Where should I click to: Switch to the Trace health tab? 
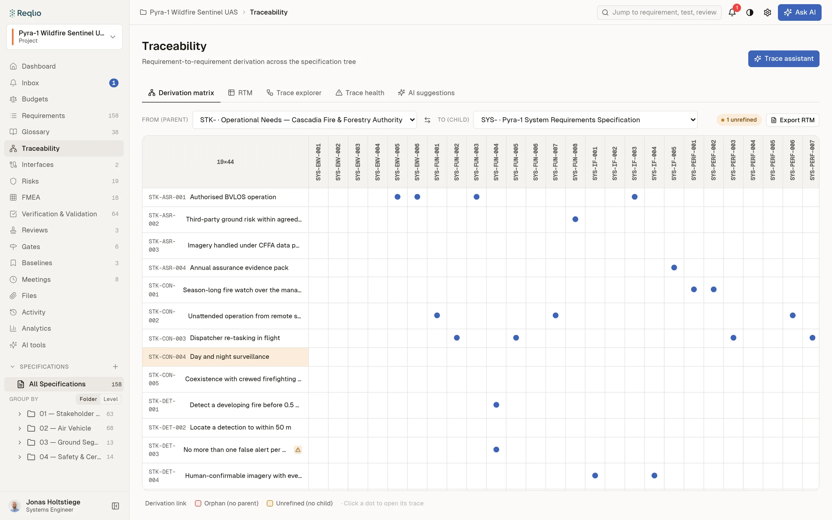(360, 93)
